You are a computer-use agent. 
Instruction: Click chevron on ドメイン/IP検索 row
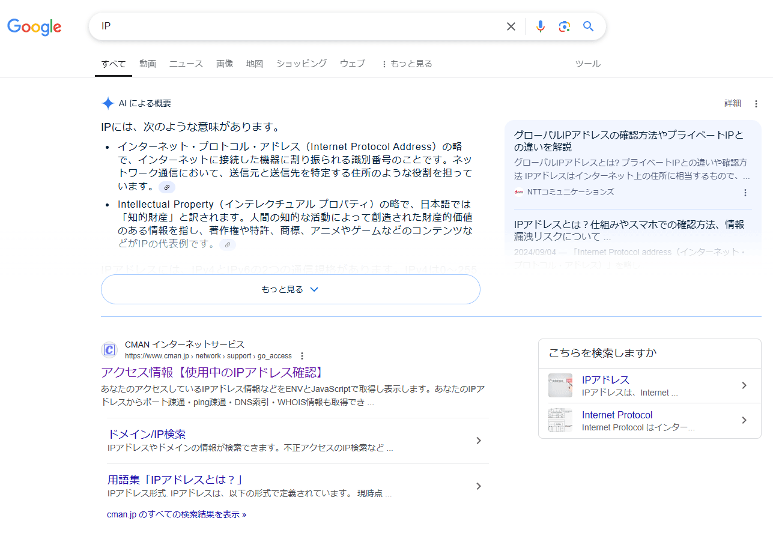pyautogui.click(x=479, y=441)
